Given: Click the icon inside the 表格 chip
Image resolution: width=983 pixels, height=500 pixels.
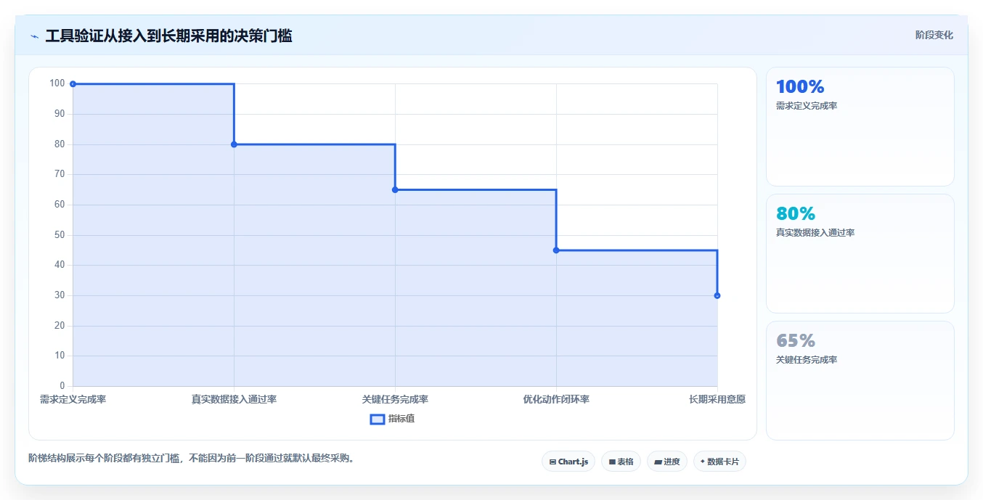Looking at the screenshot, I should point(612,462).
